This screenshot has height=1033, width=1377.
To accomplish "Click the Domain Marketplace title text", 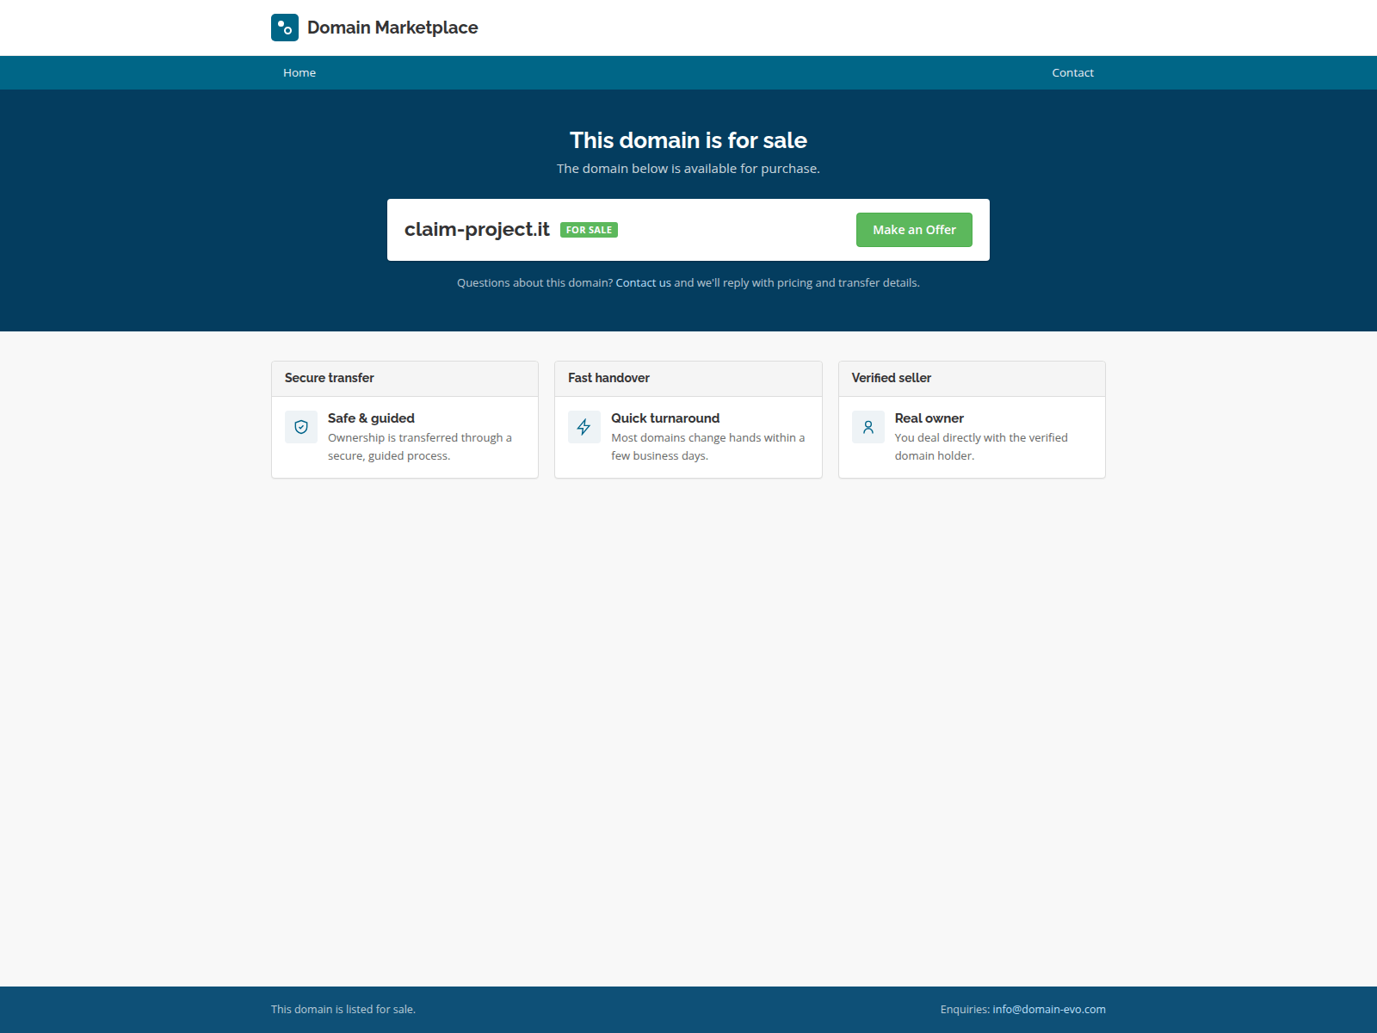I will (x=392, y=28).
